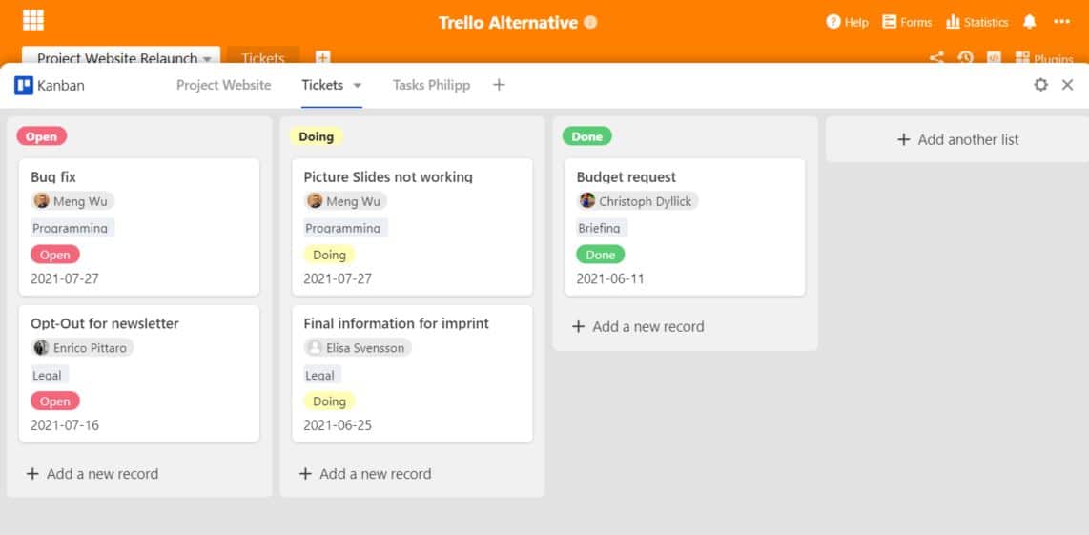Open the Opt-Out for newsletter card
The width and height of the screenshot is (1089, 535).
(139, 374)
